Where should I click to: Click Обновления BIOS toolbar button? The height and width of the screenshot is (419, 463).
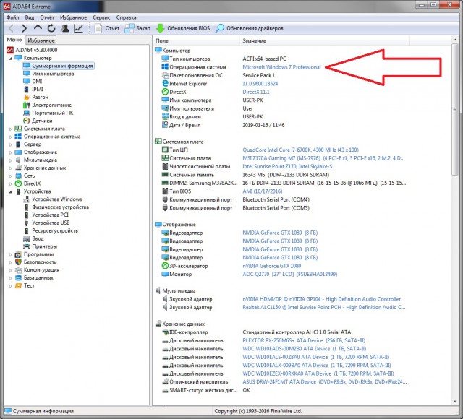[183, 28]
